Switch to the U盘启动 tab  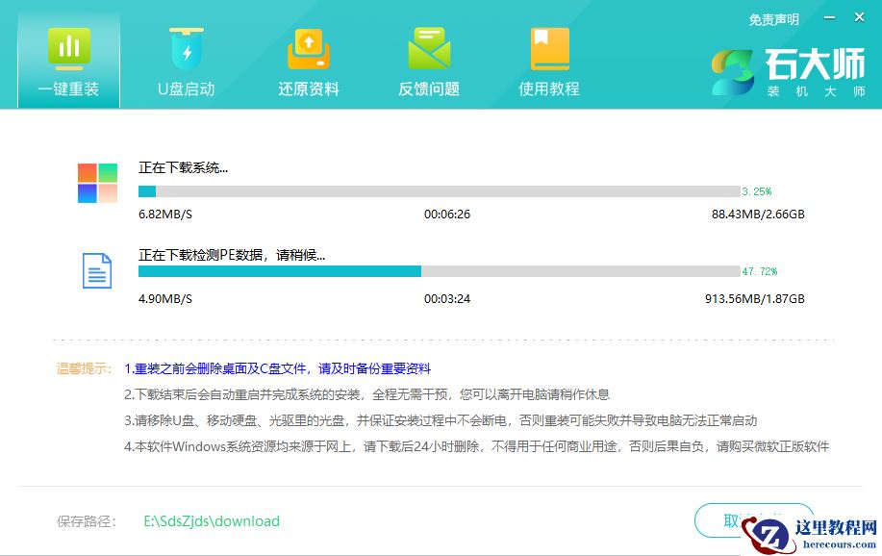coord(187,63)
